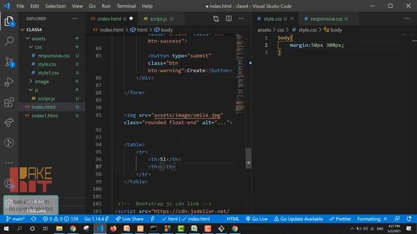Open index1.html in file explorer

point(52,116)
